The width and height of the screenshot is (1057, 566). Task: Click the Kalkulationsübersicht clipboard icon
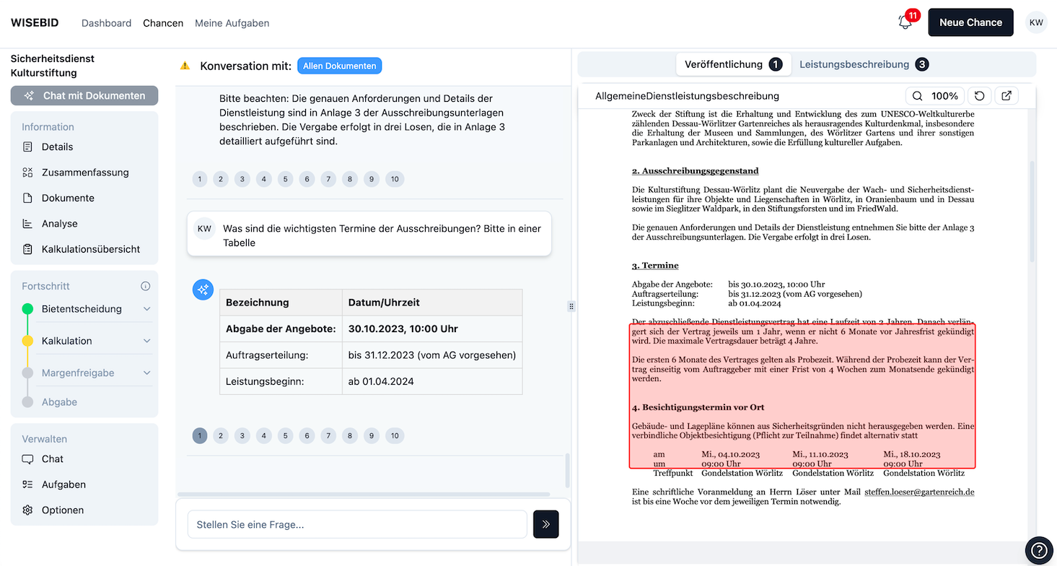click(27, 249)
